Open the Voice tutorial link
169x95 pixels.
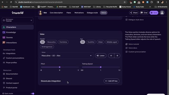coord(132,44)
